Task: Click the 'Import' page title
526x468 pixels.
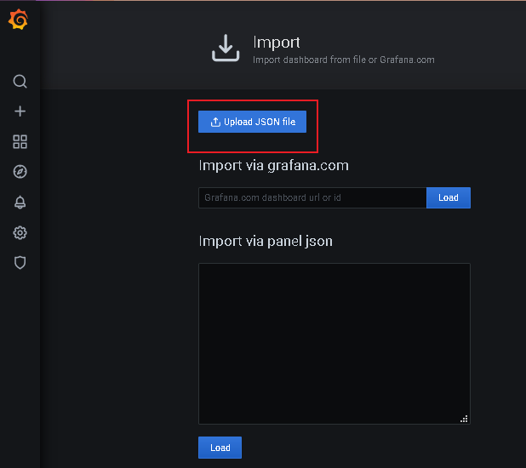Action: tap(277, 43)
